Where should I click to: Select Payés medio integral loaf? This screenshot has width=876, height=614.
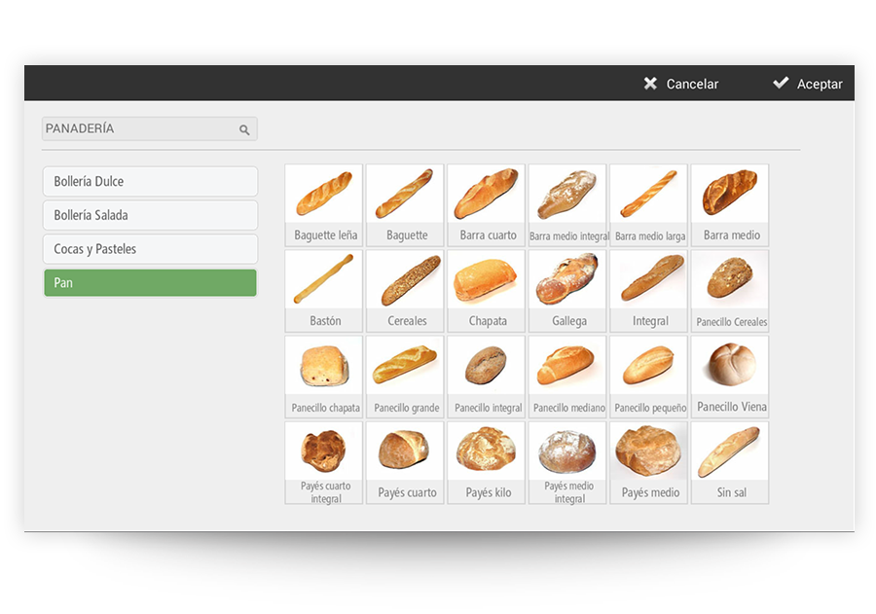coord(567,462)
